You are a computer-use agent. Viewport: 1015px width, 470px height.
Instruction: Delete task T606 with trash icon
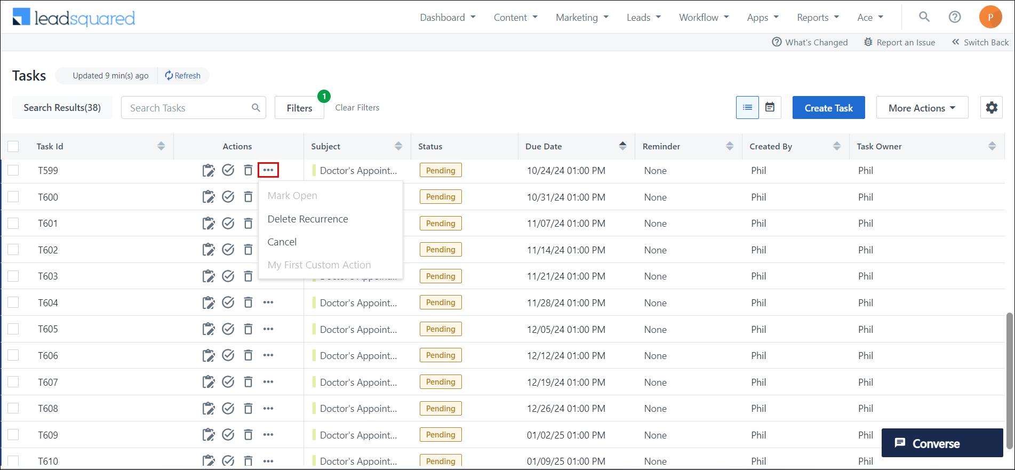tap(248, 355)
